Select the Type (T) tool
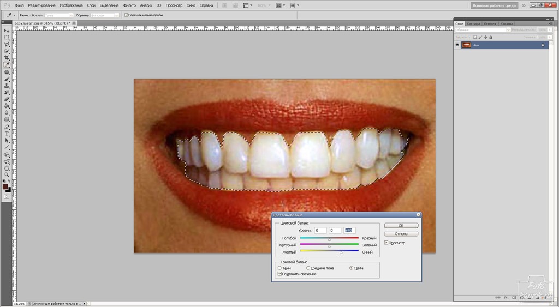Image resolution: width=559 pixels, height=307 pixels. (7, 134)
